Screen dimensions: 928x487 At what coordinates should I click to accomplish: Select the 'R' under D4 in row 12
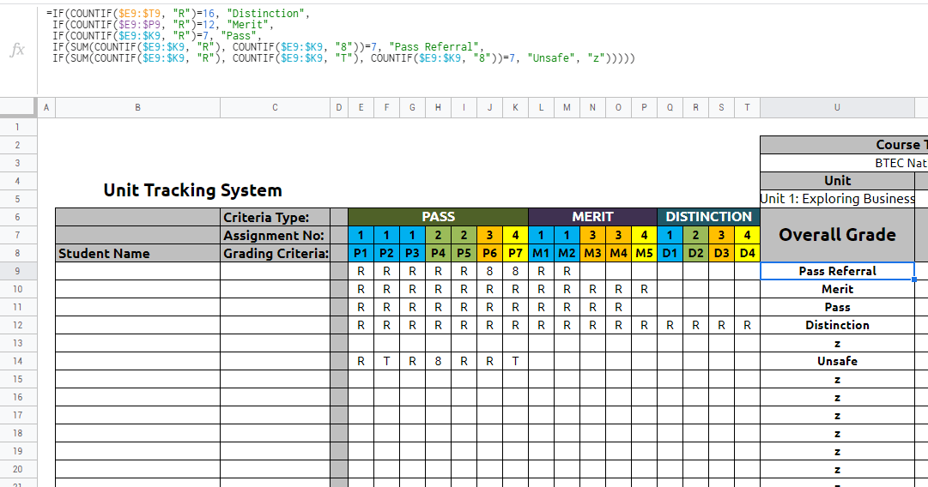748,325
